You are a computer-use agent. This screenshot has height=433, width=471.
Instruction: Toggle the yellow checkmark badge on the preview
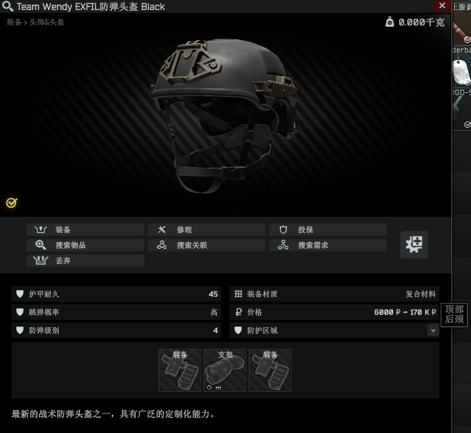click(11, 203)
